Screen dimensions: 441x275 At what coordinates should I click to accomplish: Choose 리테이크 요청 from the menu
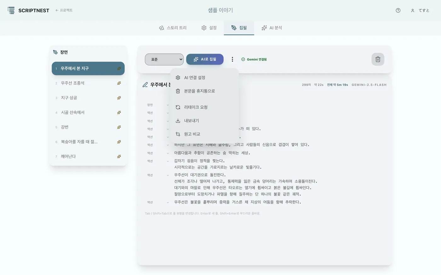204,107
